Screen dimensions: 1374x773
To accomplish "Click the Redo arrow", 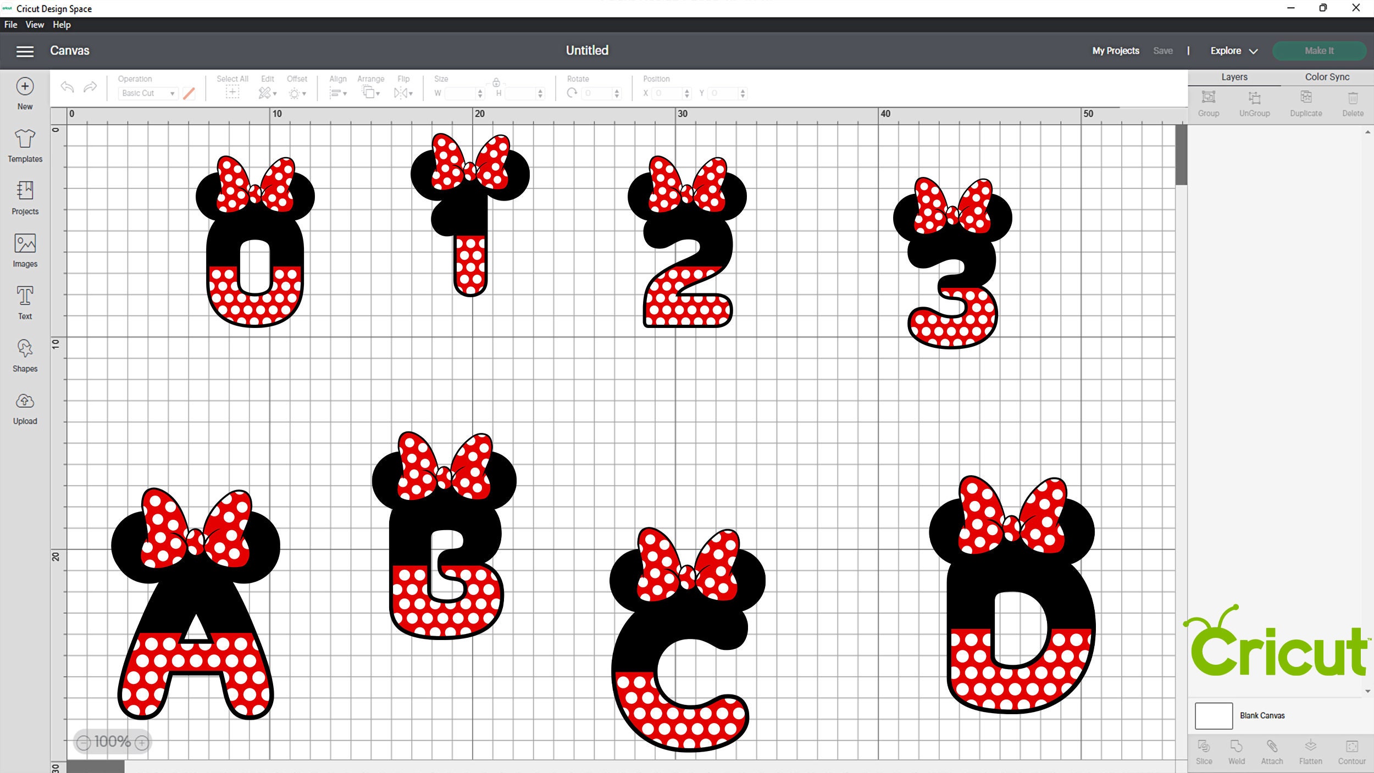I will coord(90,87).
